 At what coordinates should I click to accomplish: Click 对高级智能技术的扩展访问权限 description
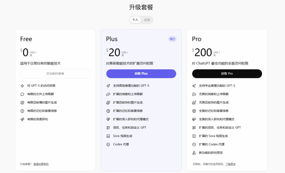point(130,63)
